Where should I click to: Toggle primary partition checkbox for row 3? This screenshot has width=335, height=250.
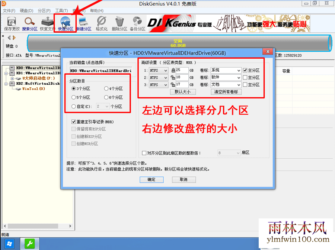coord(245,85)
